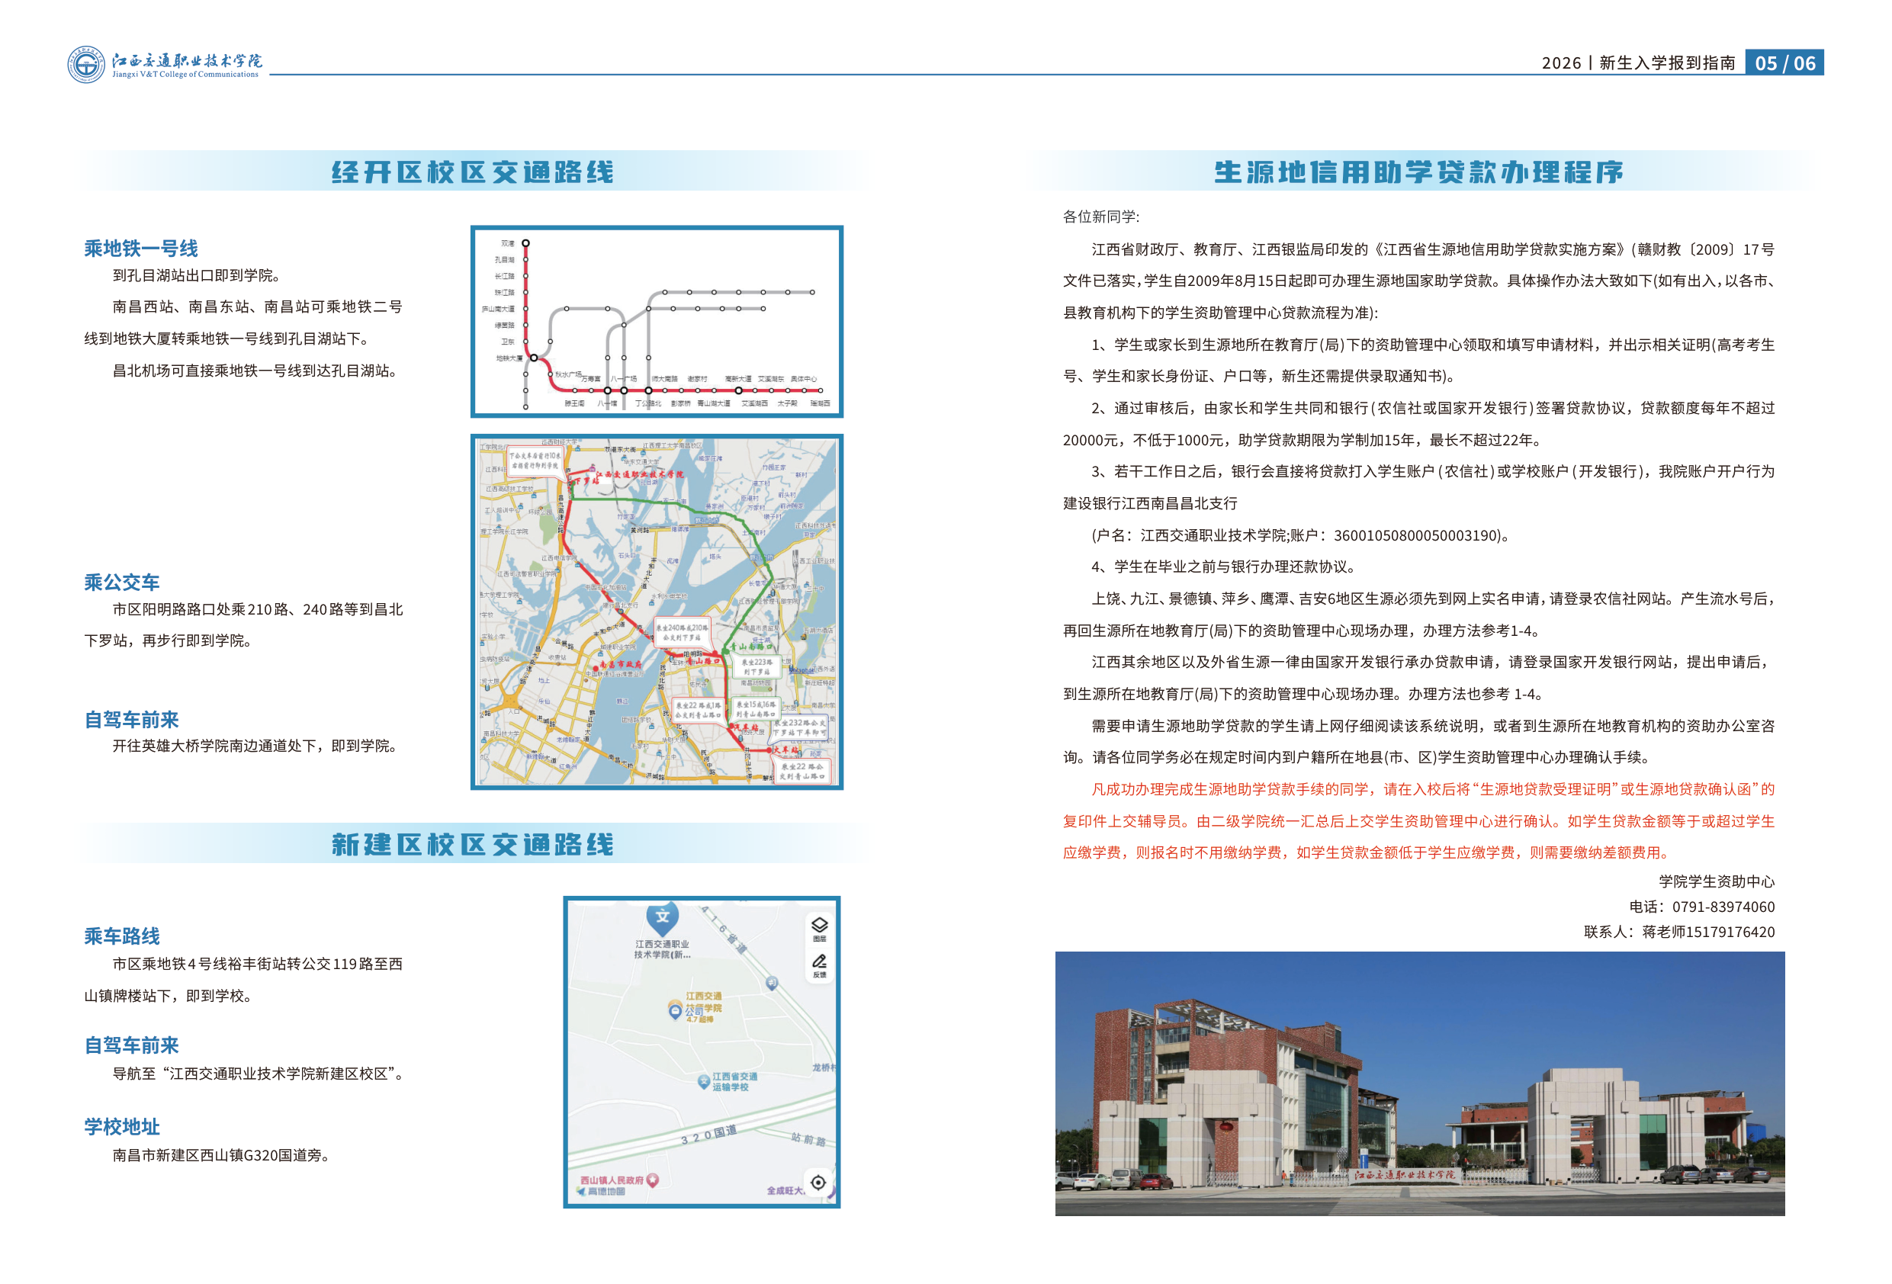
Task: Click the 双港 station dot on the metro diagram
Action: tap(526, 242)
